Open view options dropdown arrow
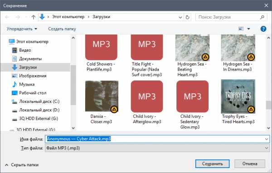272x173 pixels. click(x=248, y=29)
